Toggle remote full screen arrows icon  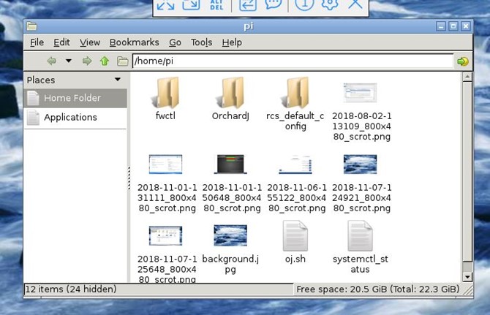(x=165, y=4)
